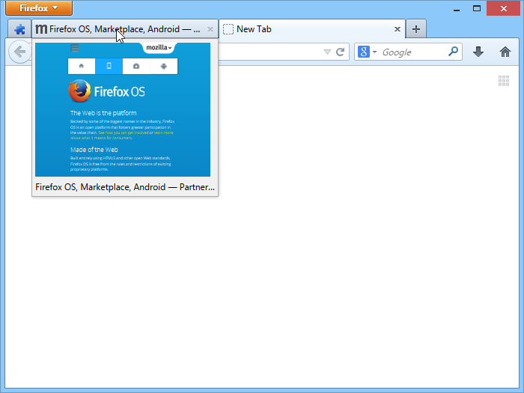Click the pinned add-ons puzzle tab
The image size is (524, 393).
19,30
